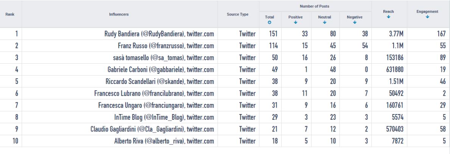The image size is (450, 154).
Task: Open Rudy Bandiera influencer entry
Action: pyautogui.click(x=159, y=34)
